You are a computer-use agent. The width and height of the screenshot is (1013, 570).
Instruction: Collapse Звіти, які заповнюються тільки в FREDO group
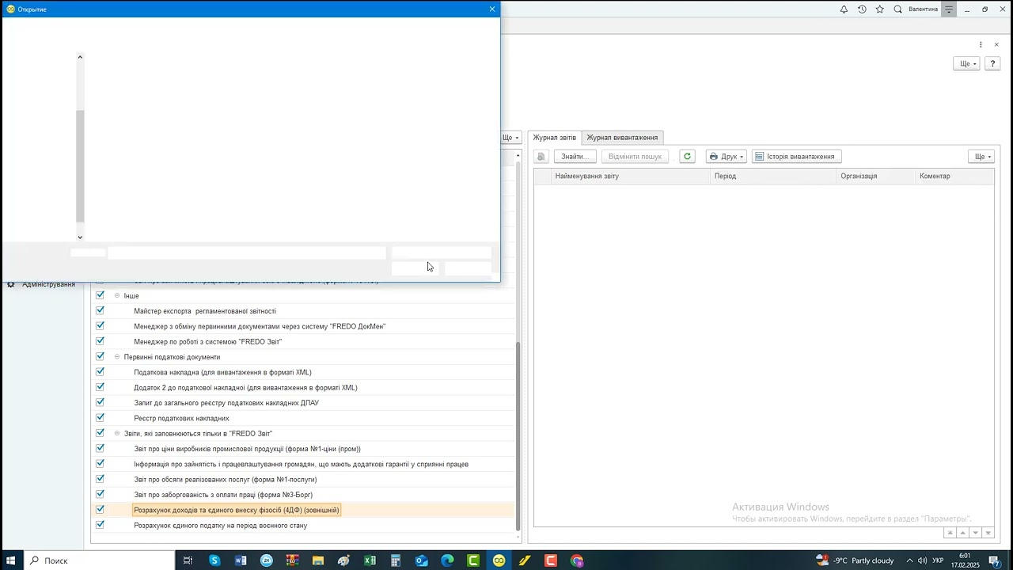(117, 433)
